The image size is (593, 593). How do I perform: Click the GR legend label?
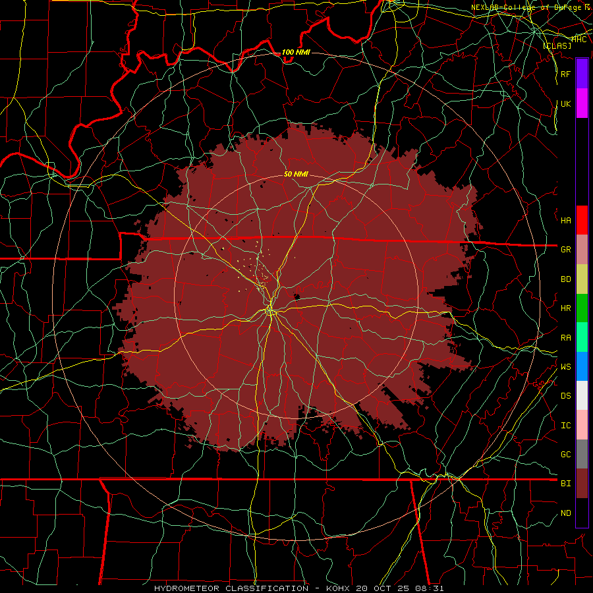click(566, 249)
